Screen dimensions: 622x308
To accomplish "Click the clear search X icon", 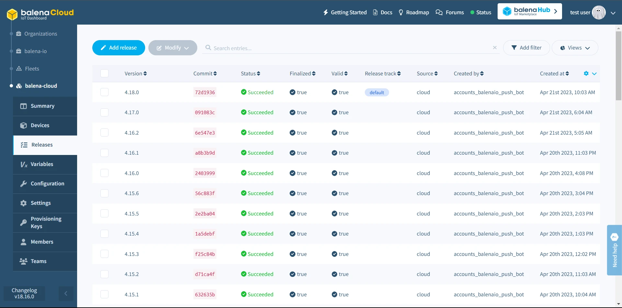I will click(495, 48).
